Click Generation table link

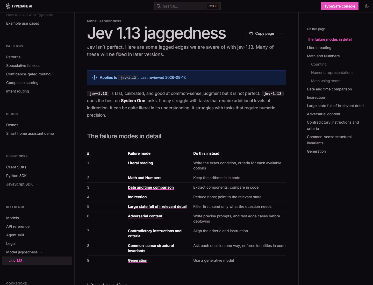pyautogui.click(x=138, y=260)
